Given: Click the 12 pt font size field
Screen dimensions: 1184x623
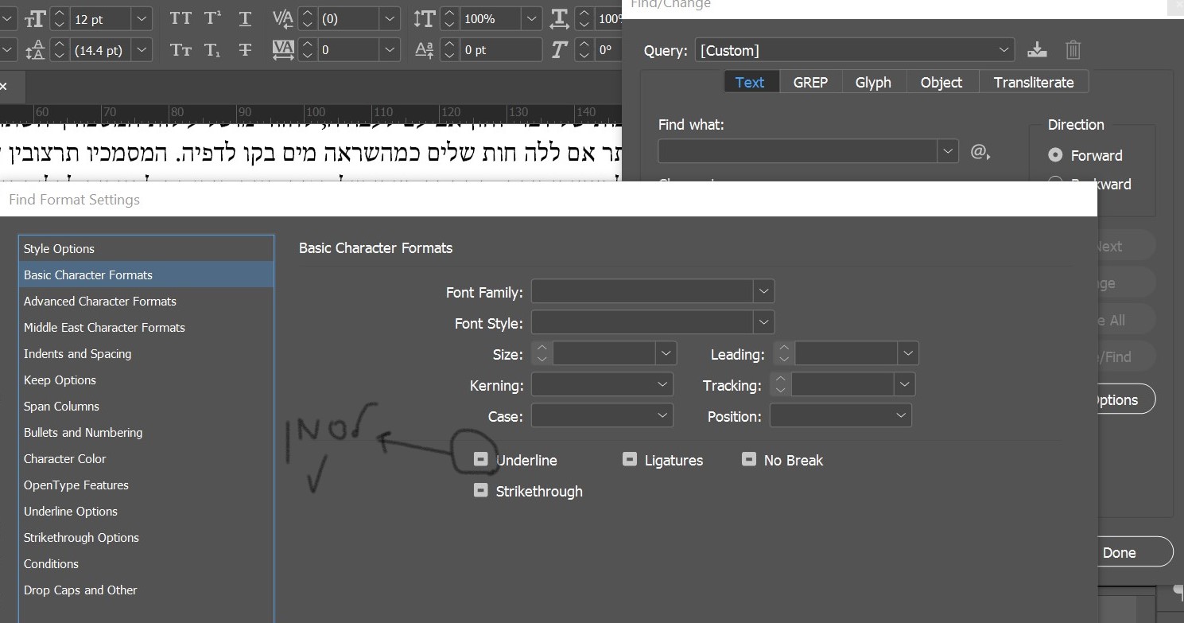Looking at the screenshot, I should (101, 18).
